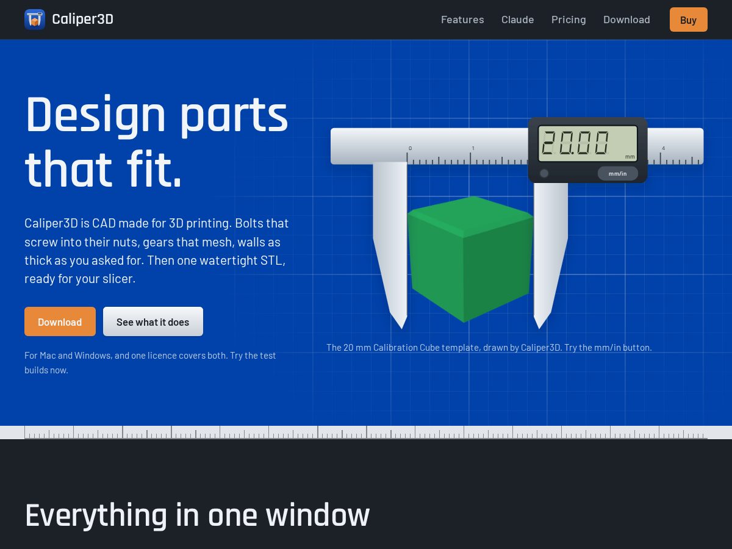
Task: Click the Caliper3D brand name
Action: click(x=83, y=20)
